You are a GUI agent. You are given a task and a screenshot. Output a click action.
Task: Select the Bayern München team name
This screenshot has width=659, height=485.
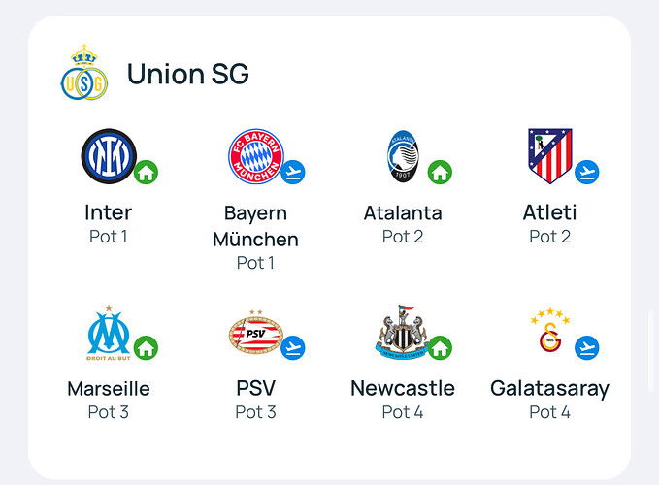(x=255, y=226)
